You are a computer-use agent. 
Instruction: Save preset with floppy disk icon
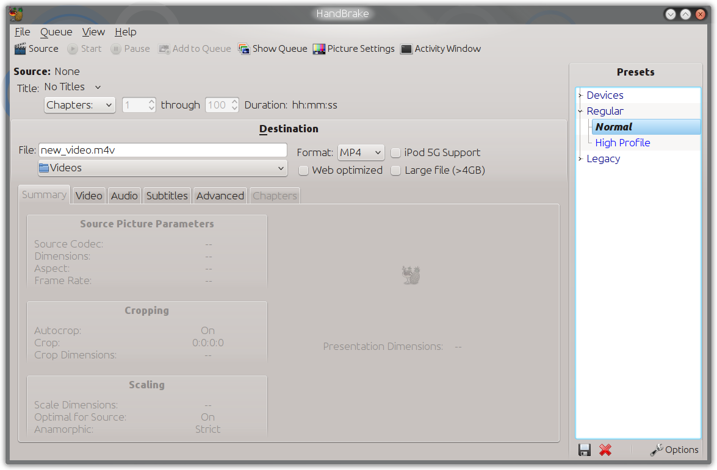585,450
